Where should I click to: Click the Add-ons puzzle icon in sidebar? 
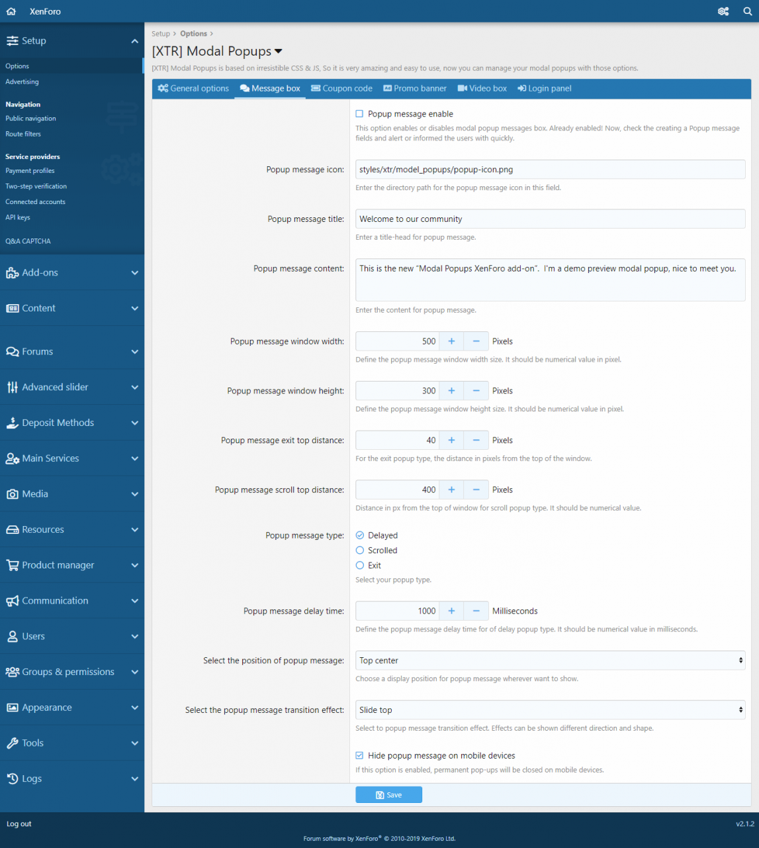12,273
